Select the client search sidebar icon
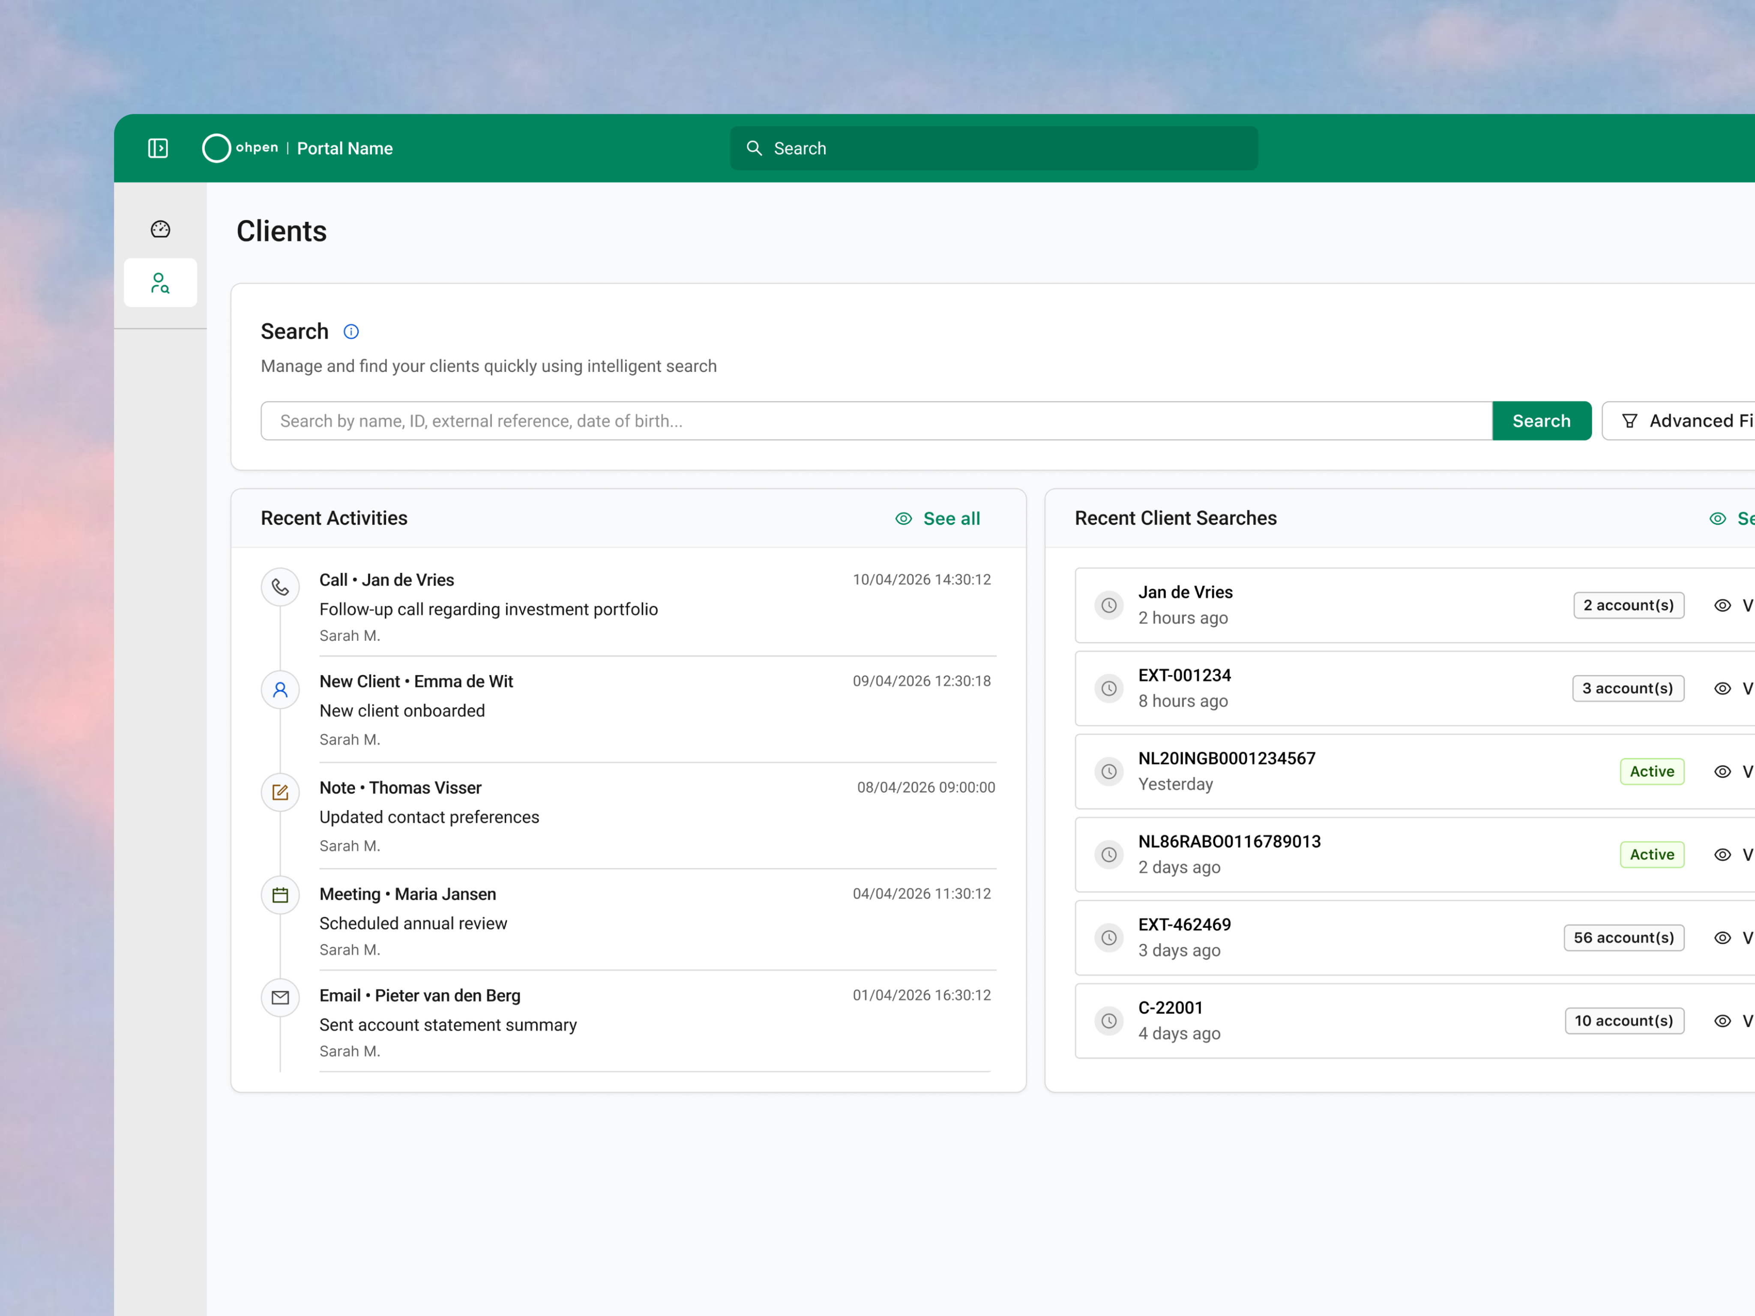Image resolution: width=1755 pixels, height=1316 pixels. tap(160, 283)
